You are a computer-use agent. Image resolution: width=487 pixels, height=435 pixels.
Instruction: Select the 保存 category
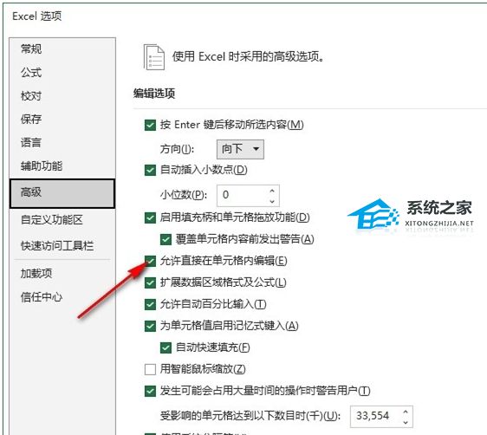point(30,120)
